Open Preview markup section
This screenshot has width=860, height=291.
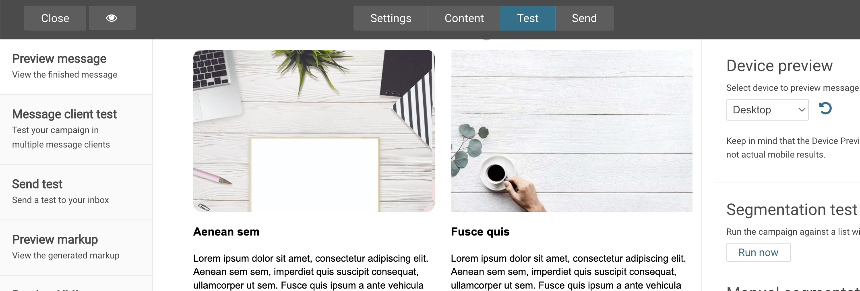pyautogui.click(x=76, y=248)
